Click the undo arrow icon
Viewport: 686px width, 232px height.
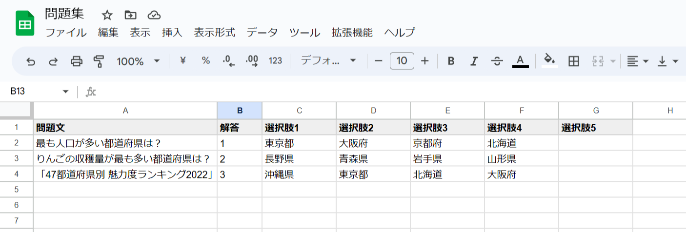pyautogui.click(x=31, y=61)
